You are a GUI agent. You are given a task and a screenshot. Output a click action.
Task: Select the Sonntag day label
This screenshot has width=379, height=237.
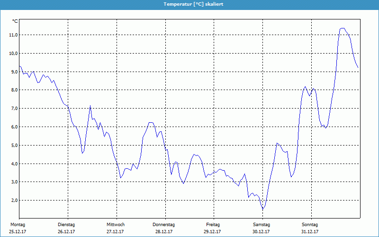tap(309, 225)
